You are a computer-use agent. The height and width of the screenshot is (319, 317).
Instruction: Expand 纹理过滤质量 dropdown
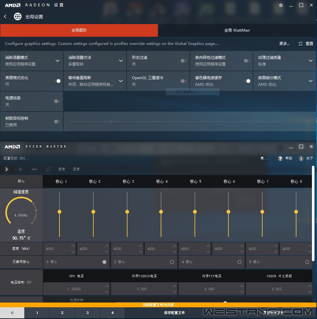coord(311,61)
